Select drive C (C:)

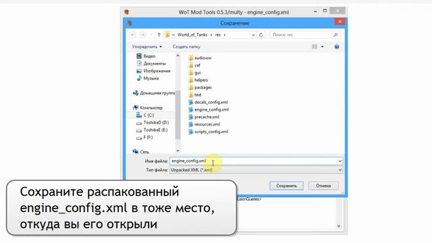(x=145, y=115)
